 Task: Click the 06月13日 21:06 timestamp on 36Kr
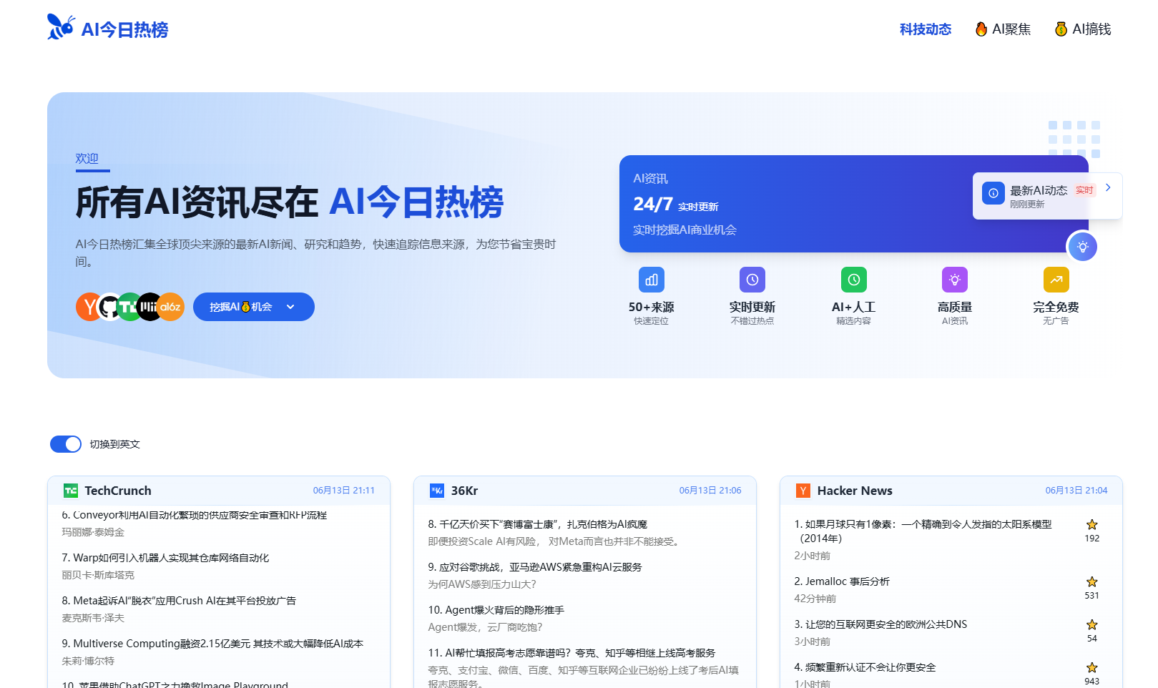tap(710, 491)
